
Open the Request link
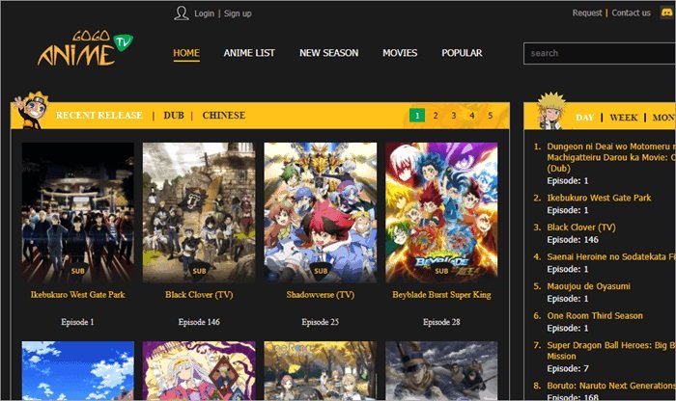tap(587, 13)
